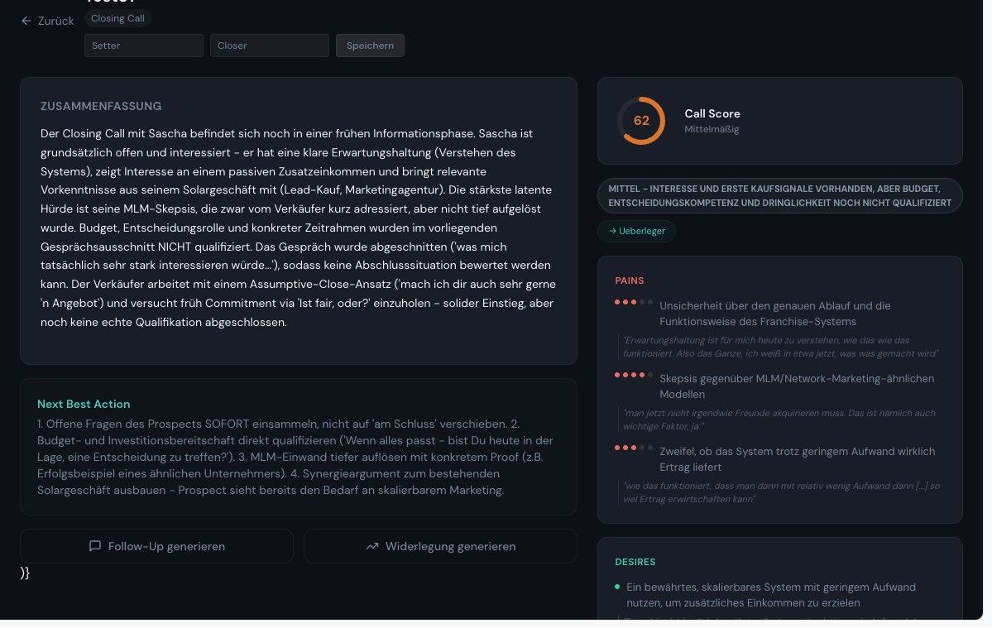Go back via the Zurück link

click(55, 21)
